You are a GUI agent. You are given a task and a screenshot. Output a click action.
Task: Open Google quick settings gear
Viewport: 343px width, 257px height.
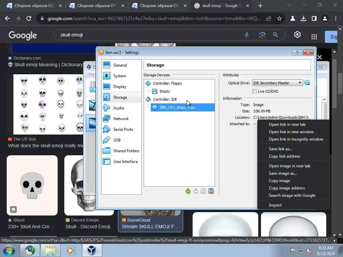(297, 34)
